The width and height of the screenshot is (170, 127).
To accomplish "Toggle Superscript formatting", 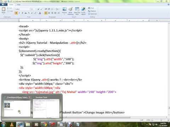I will 32,13.
